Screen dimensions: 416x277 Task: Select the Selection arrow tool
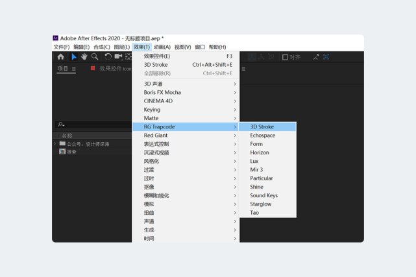(x=74, y=56)
